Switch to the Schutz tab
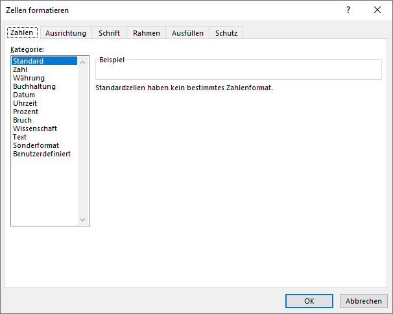 pos(226,33)
